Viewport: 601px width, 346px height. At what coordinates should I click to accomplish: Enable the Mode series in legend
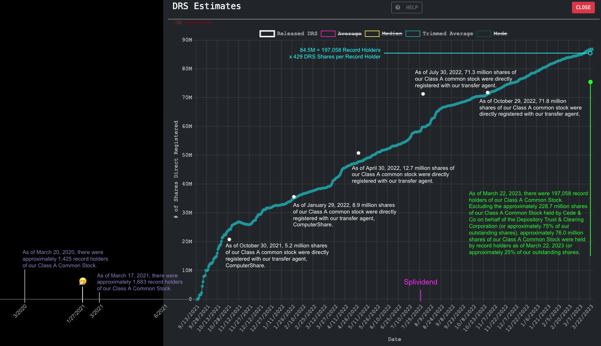tap(484, 34)
